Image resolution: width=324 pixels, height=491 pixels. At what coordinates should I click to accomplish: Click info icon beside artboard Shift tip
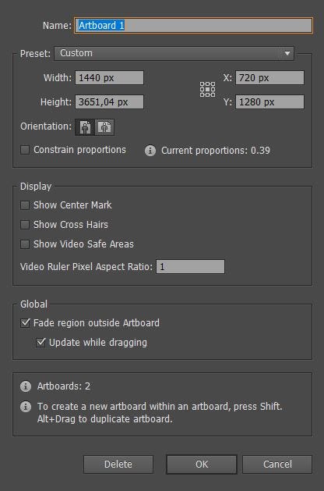[26, 407]
